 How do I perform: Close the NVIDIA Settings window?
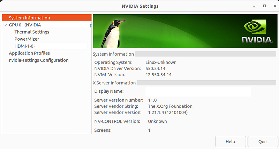275,6
